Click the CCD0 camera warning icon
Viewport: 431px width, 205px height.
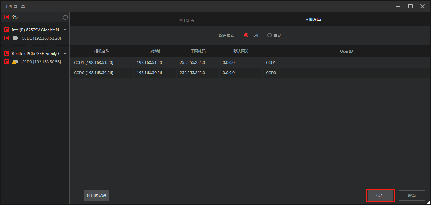(15, 62)
